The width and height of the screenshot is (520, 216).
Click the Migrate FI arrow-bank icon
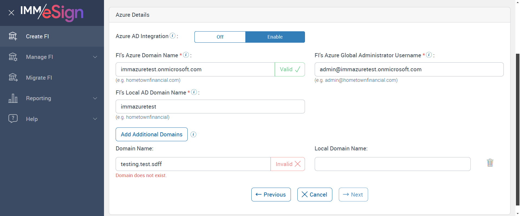coord(13,78)
